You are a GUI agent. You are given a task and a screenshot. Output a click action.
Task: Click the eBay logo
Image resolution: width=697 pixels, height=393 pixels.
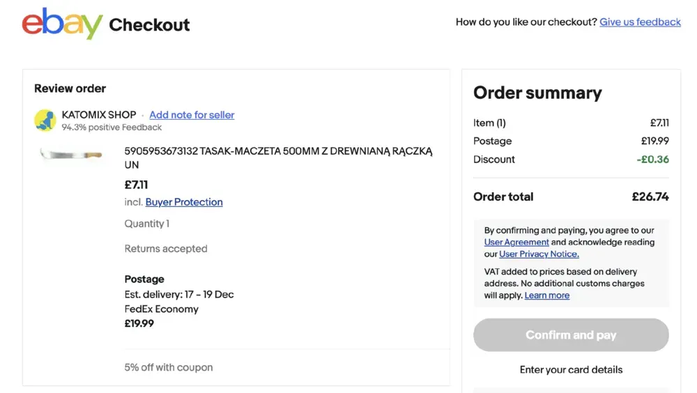click(62, 24)
